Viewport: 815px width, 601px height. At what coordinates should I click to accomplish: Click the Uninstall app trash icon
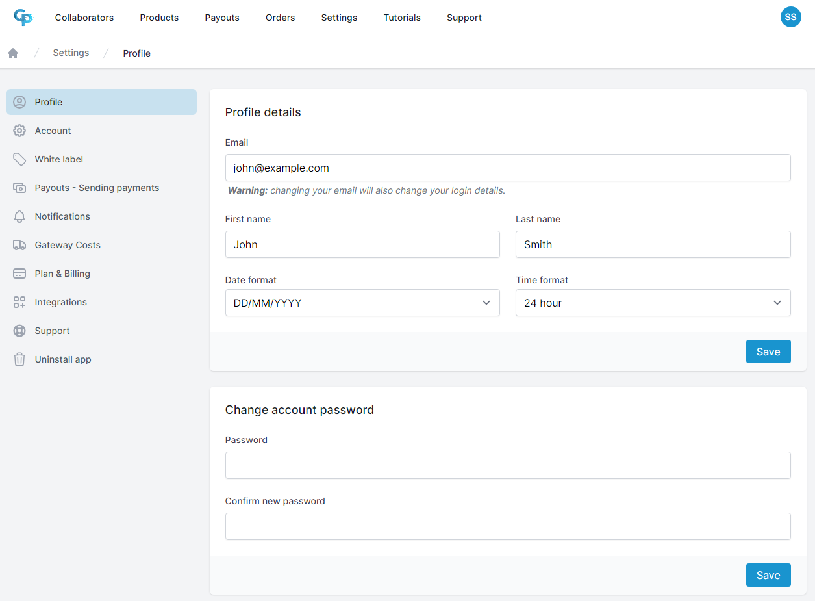(x=20, y=359)
